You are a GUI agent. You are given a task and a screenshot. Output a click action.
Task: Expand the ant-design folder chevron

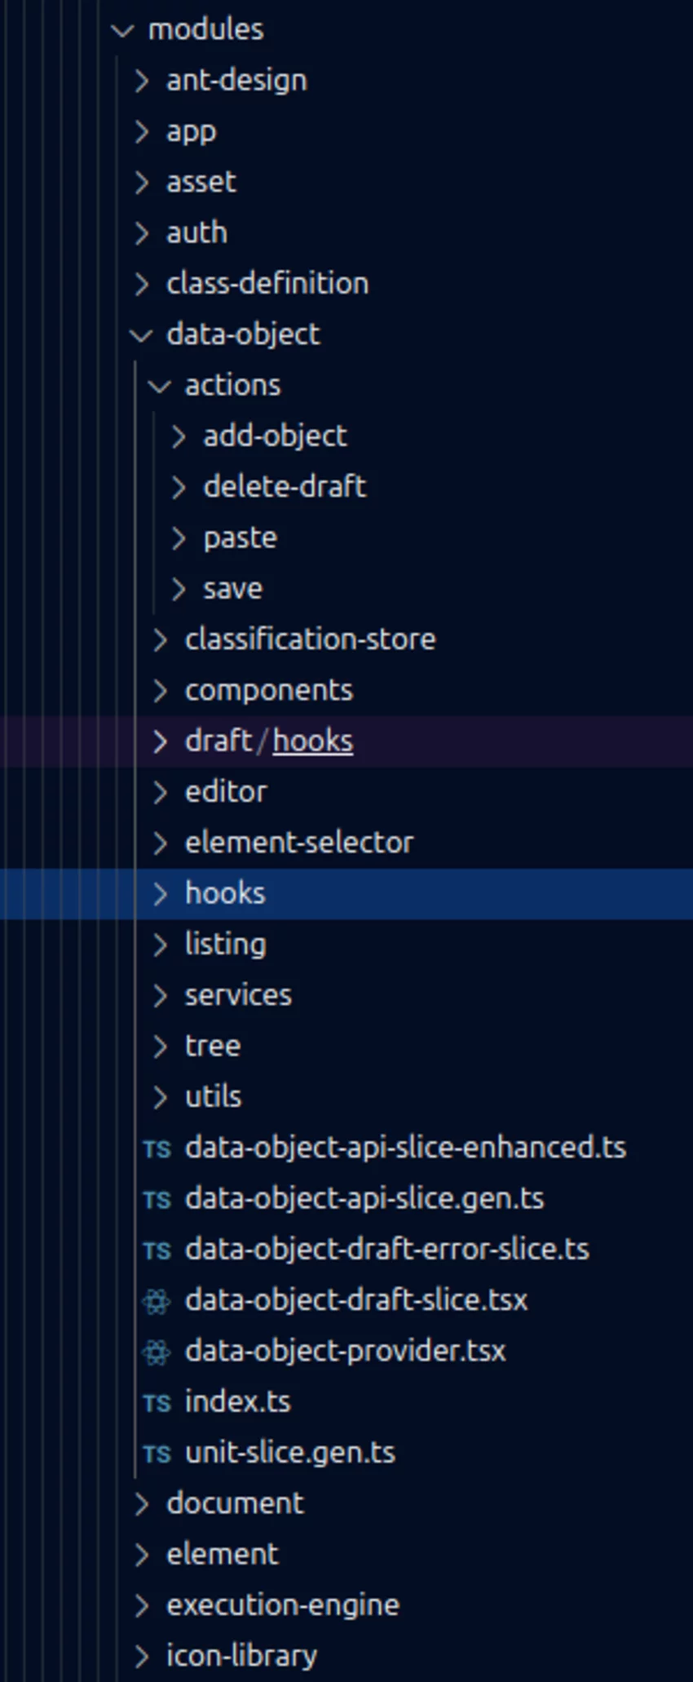pos(142,81)
